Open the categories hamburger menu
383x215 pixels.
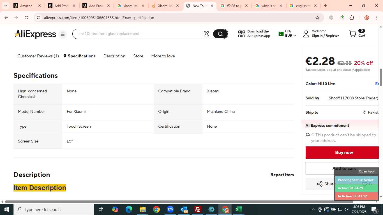click(63, 34)
